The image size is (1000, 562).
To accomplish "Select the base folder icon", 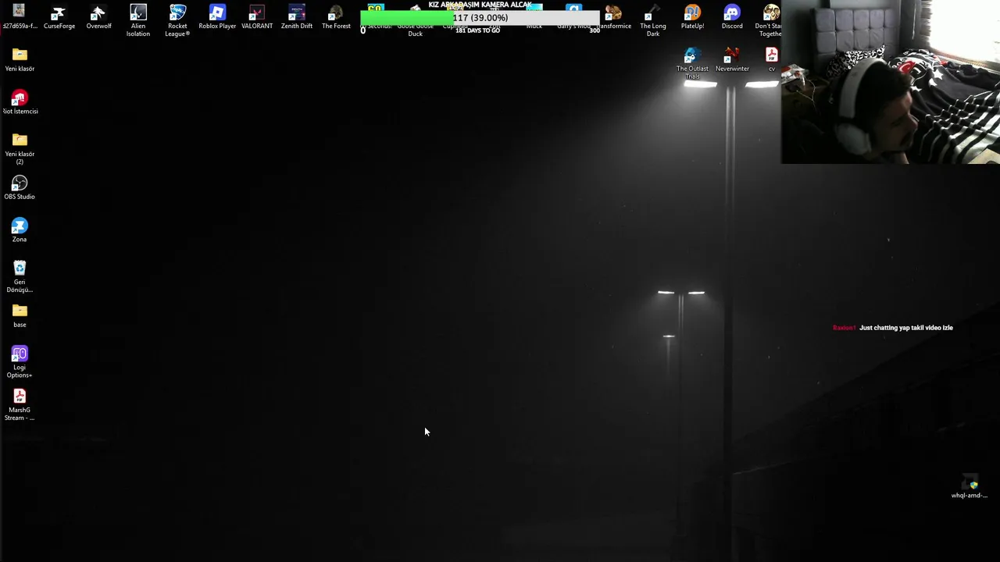I will tap(20, 315).
